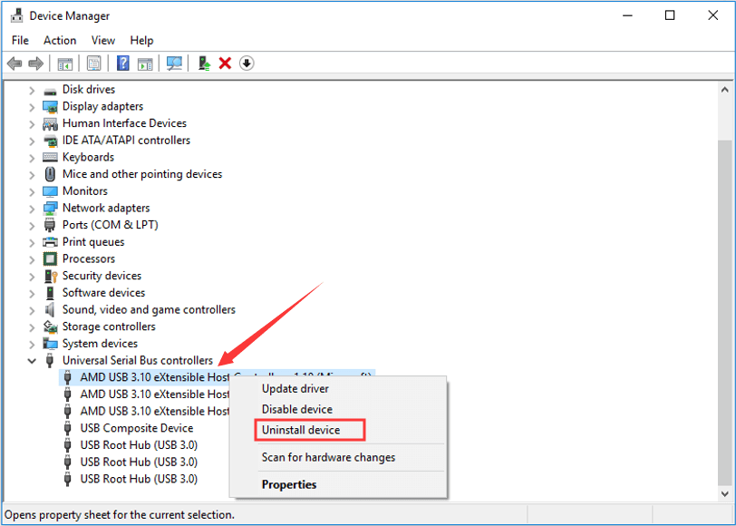Image resolution: width=736 pixels, height=526 pixels.
Task: Click the Scan for hardware changes monitor icon
Action: click(x=174, y=63)
